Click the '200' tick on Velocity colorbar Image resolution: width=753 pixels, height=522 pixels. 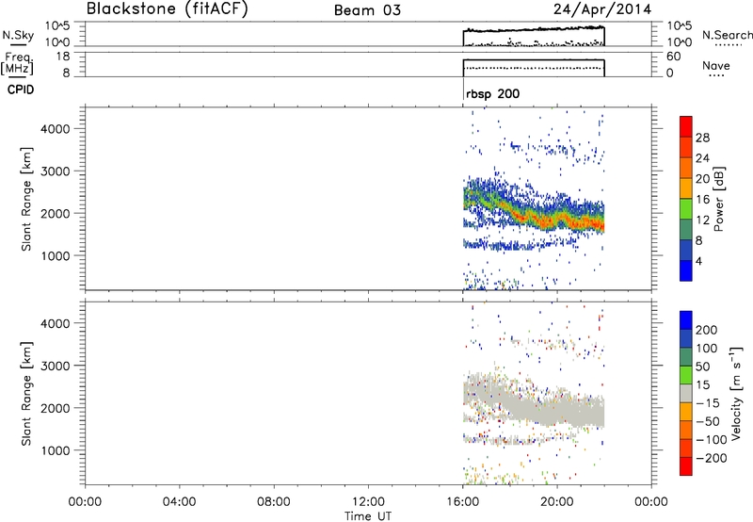point(707,330)
